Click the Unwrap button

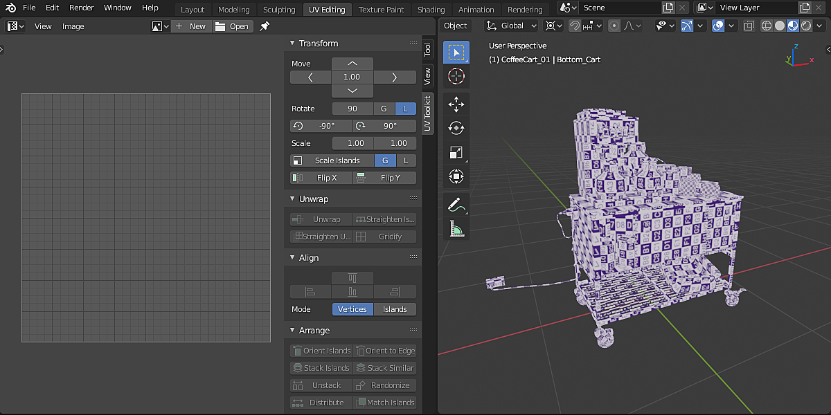click(321, 219)
